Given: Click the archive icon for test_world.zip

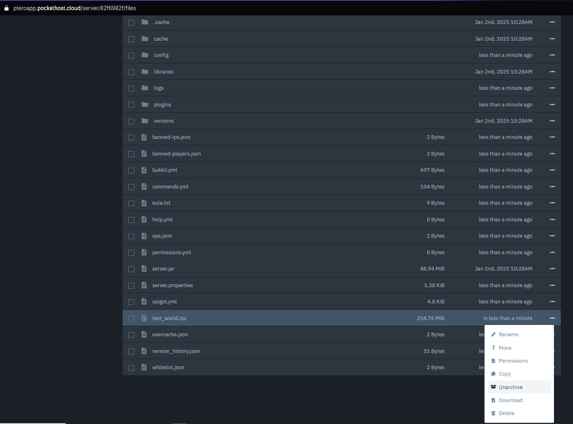Looking at the screenshot, I should [144, 318].
